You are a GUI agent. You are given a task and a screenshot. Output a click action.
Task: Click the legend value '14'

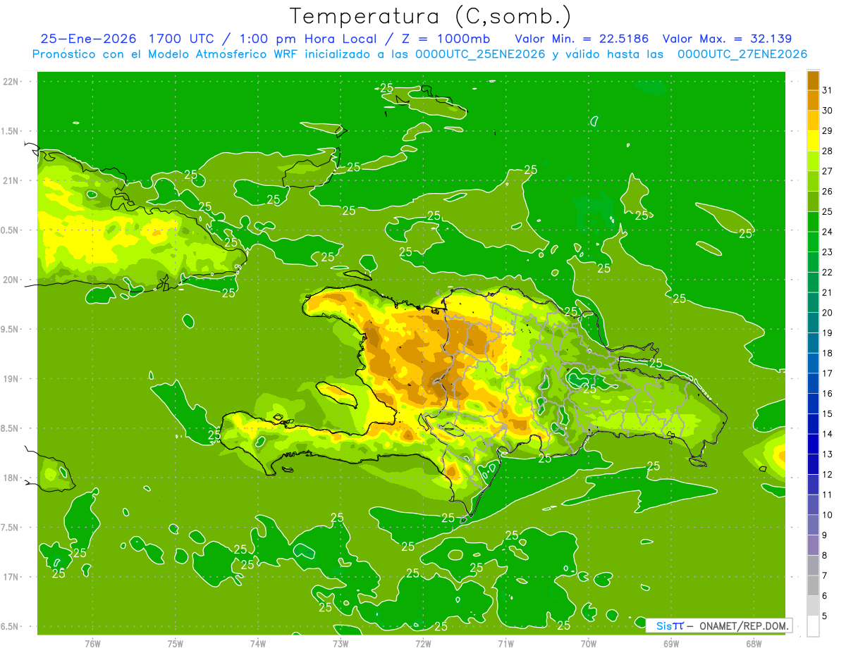click(828, 434)
